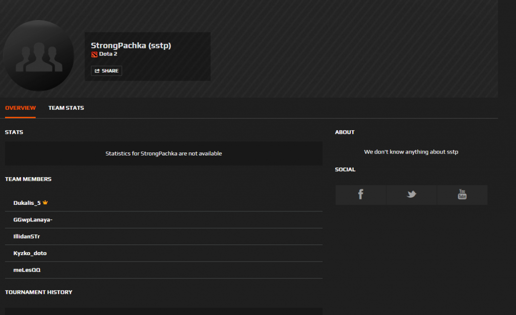This screenshot has height=315, width=516.
Task: Click the statistics not available message
Action: click(164, 153)
